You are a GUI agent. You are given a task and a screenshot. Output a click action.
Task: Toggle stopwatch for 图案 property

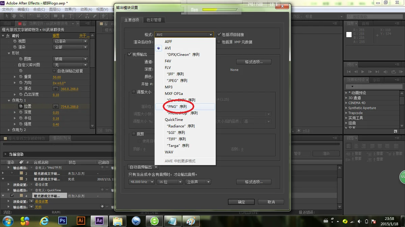point(20,59)
